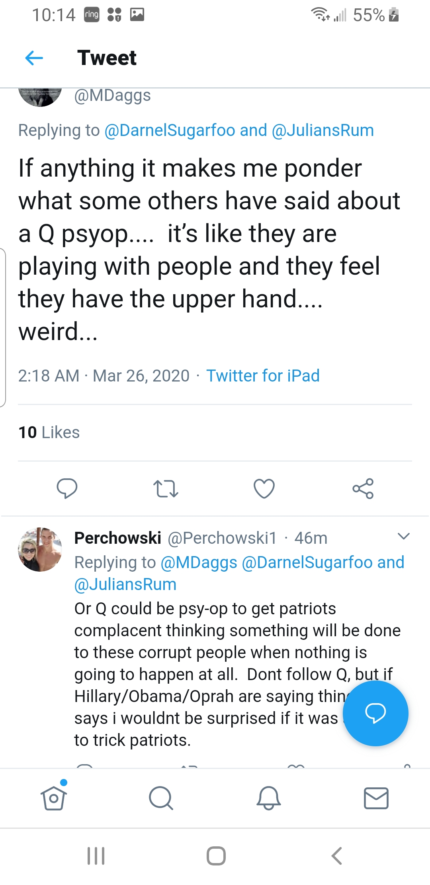Reply to the MDaggs tweet
This screenshot has width=430, height=885.
point(67,488)
